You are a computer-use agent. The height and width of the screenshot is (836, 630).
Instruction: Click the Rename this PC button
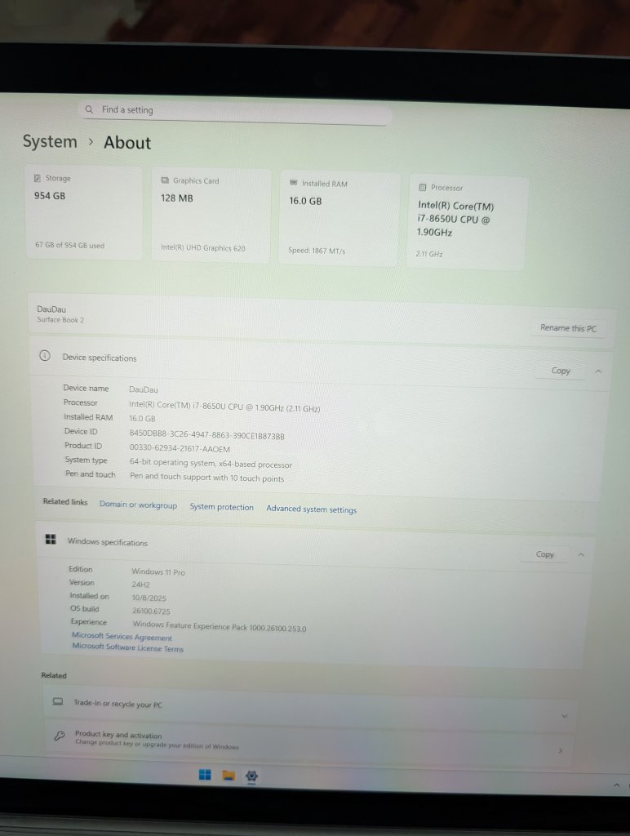tap(568, 328)
